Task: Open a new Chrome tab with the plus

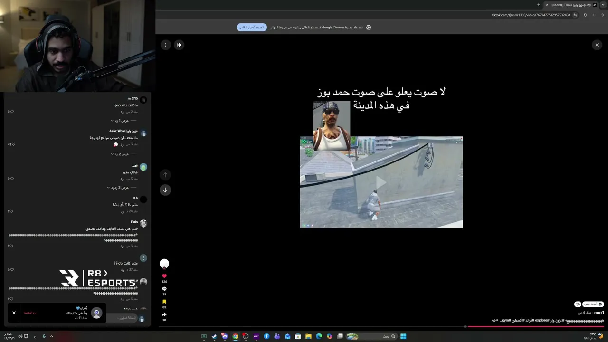Action: pos(538,5)
